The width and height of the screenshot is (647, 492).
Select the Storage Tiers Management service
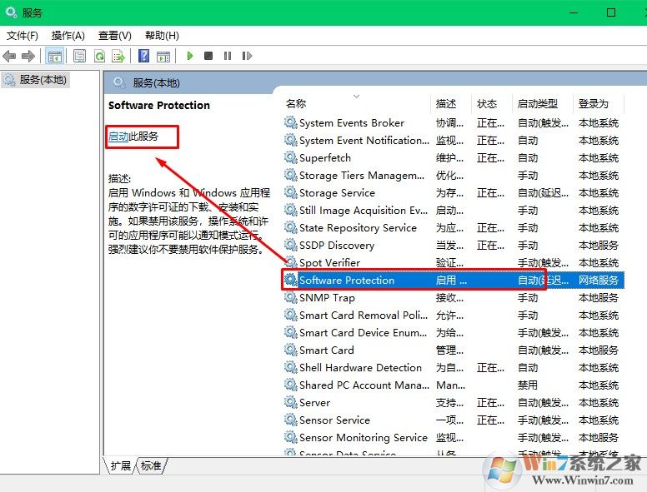454,176
